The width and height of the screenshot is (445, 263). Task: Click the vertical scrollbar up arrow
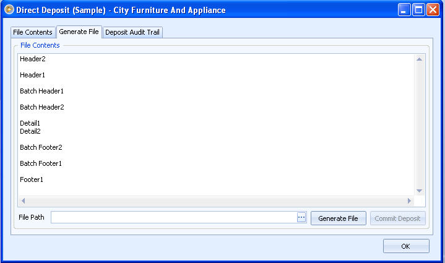tap(419, 59)
